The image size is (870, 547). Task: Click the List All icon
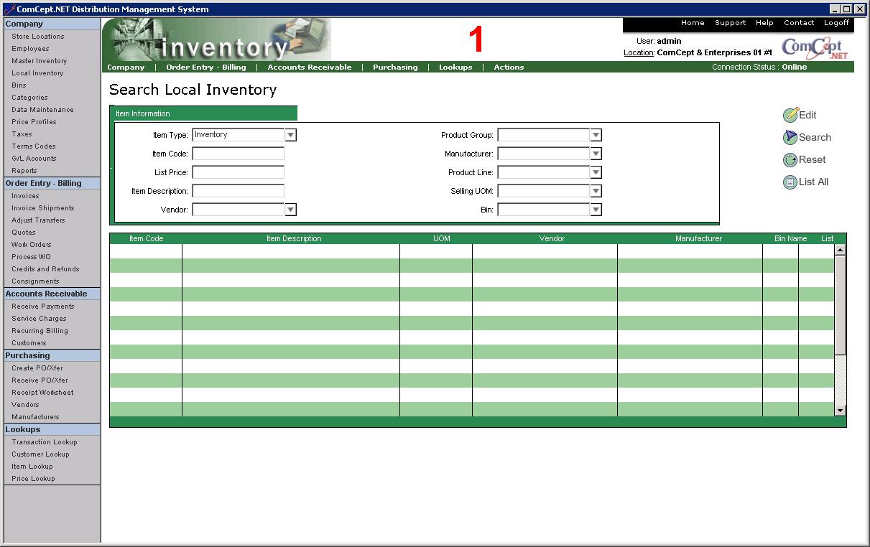point(790,182)
